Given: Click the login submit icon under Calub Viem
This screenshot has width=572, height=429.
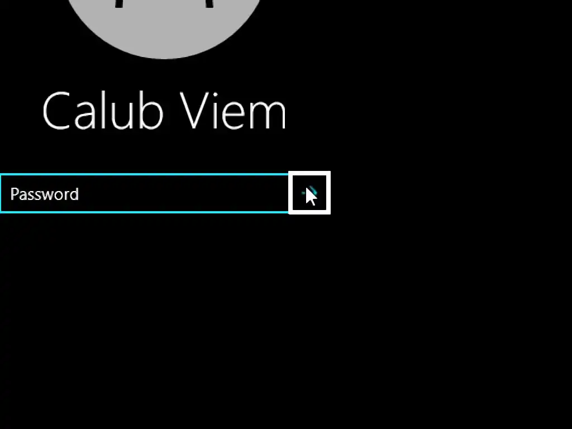Looking at the screenshot, I should 309,193.
